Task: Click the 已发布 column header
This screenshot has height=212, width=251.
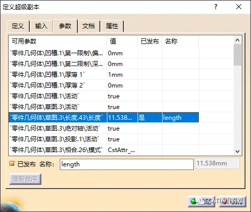Action: pos(150,41)
